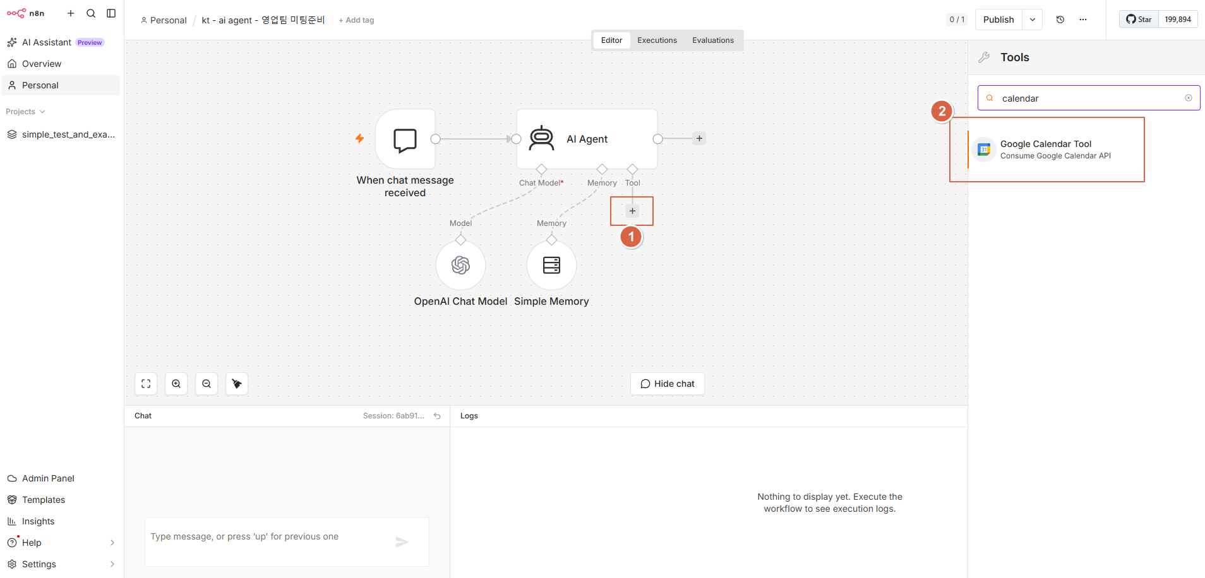Image resolution: width=1205 pixels, height=578 pixels.
Task: Clear the calendar search field
Action: 1189,98
